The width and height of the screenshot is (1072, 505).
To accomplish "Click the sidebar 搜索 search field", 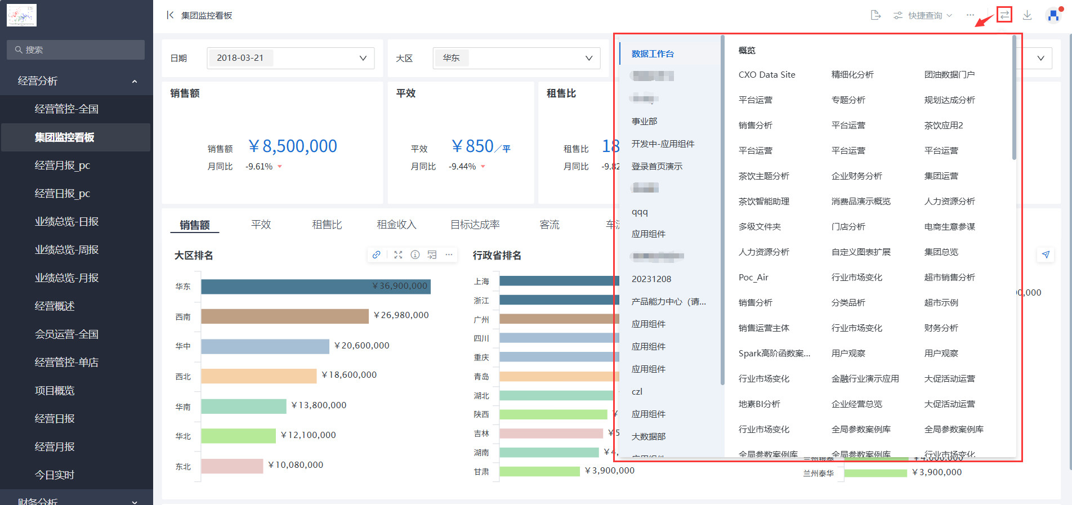I will 75,50.
